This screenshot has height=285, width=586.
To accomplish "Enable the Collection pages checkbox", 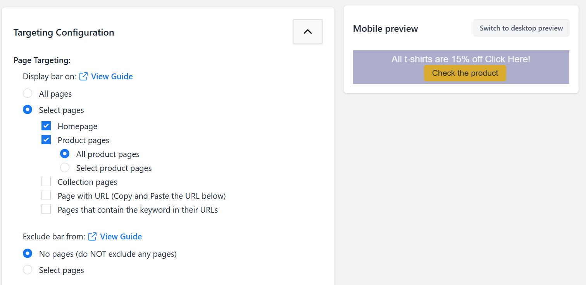I will point(46,182).
